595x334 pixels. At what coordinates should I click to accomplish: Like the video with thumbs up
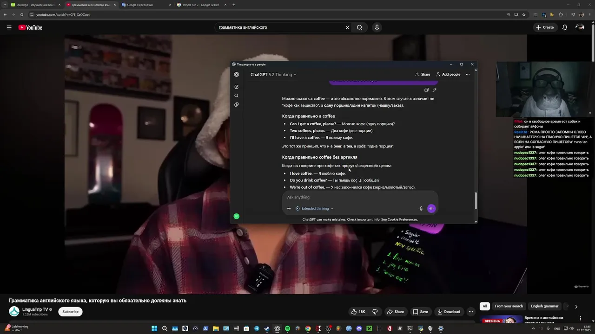[358, 312]
